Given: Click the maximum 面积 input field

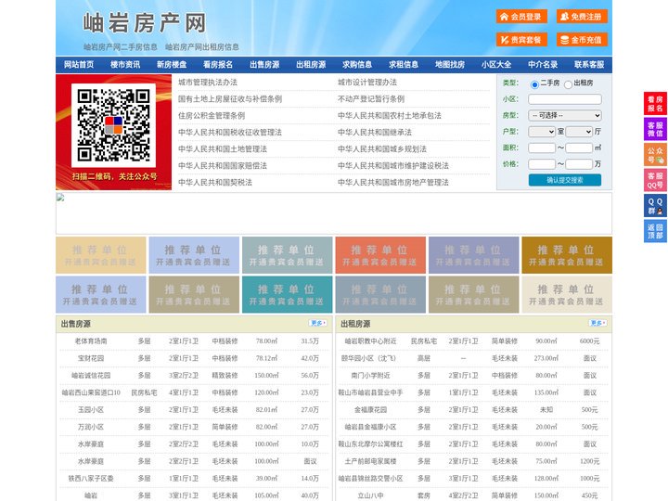Looking at the screenshot, I should pos(579,148).
